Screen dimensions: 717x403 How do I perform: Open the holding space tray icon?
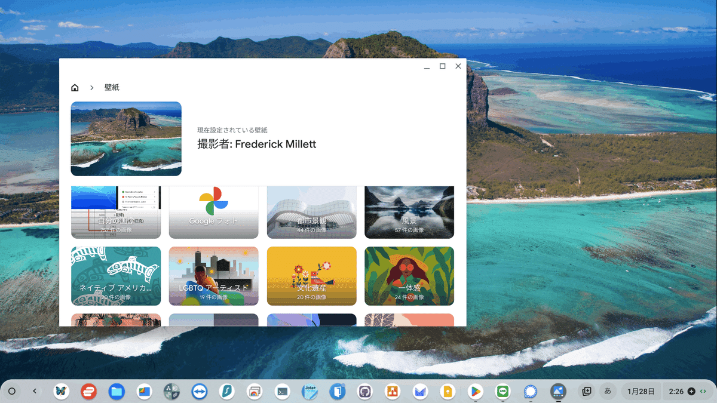click(x=587, y=392)
